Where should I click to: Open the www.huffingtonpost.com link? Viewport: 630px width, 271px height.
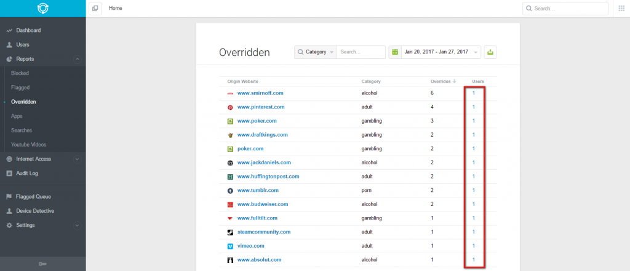pos(268,177)
